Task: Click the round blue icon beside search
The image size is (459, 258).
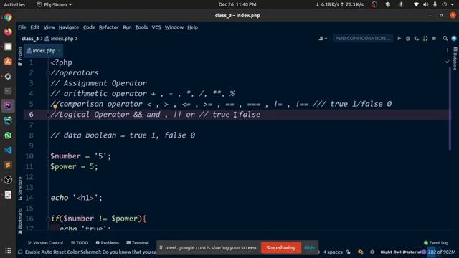Action: coord(454,38)
